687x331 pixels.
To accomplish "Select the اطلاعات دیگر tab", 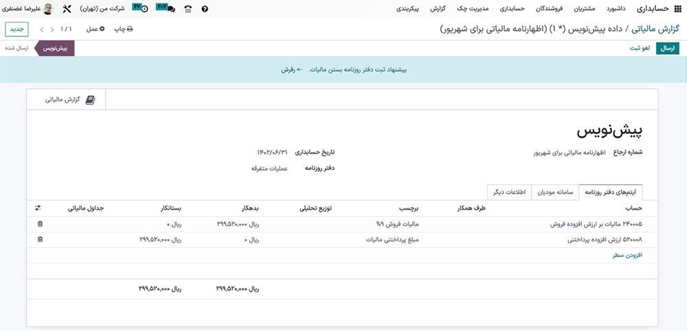I will (x=510, y=193).
